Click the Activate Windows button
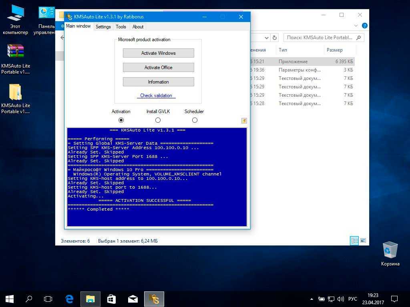This screenshot has width=410, height=307. 159,53
